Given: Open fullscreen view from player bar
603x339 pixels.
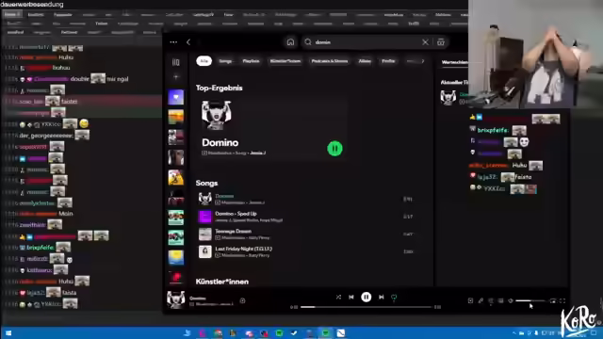Looking at the screenshot, I should (562, 301).
